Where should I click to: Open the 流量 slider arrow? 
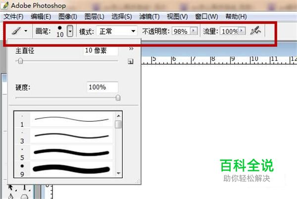242,31
